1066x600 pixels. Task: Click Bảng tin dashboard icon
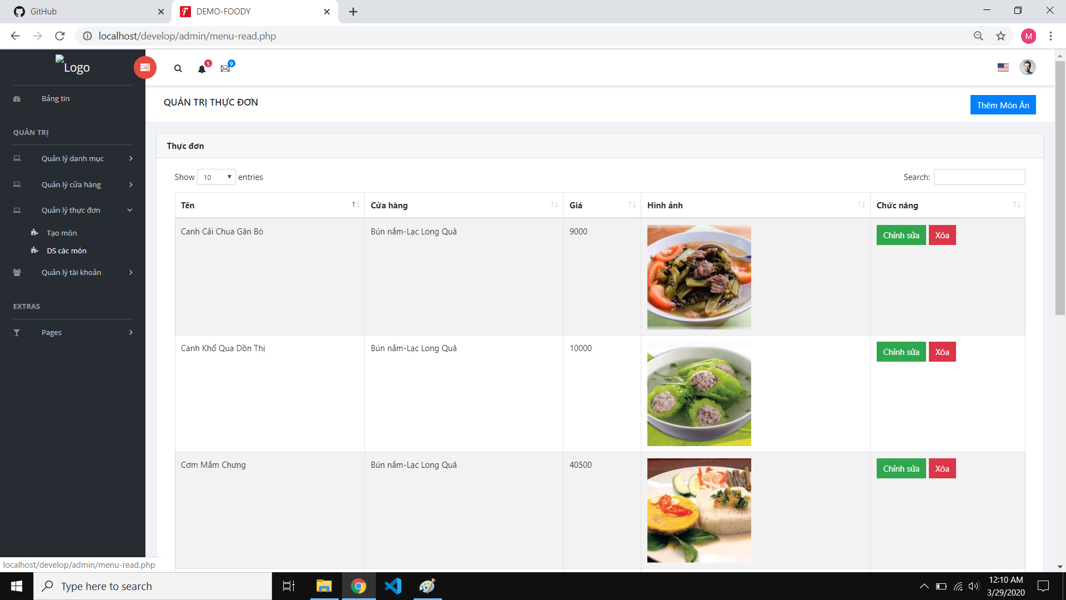[x=17, y=99]
